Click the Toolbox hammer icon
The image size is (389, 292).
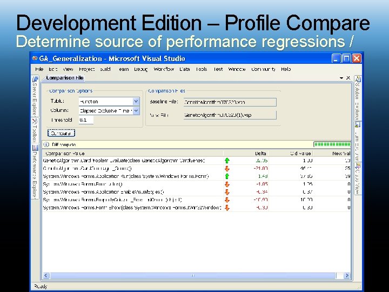click(35, 122)
